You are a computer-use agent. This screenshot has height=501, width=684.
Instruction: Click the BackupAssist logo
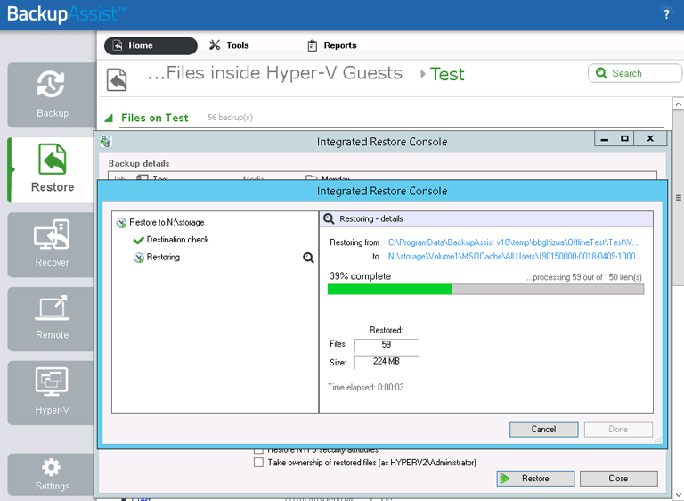[x=66, y=14]
